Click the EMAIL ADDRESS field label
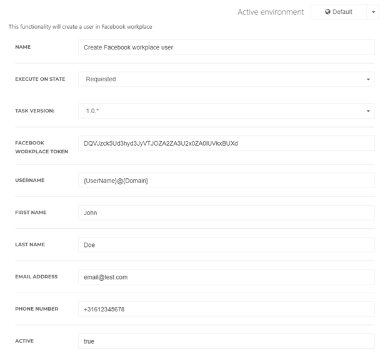390x357 pixels. point(36,276)
